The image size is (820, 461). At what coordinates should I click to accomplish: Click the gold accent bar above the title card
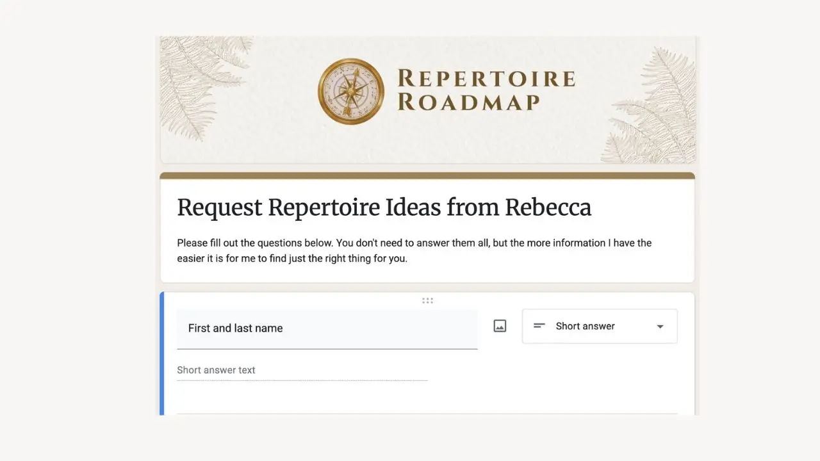tap(427, 175)
